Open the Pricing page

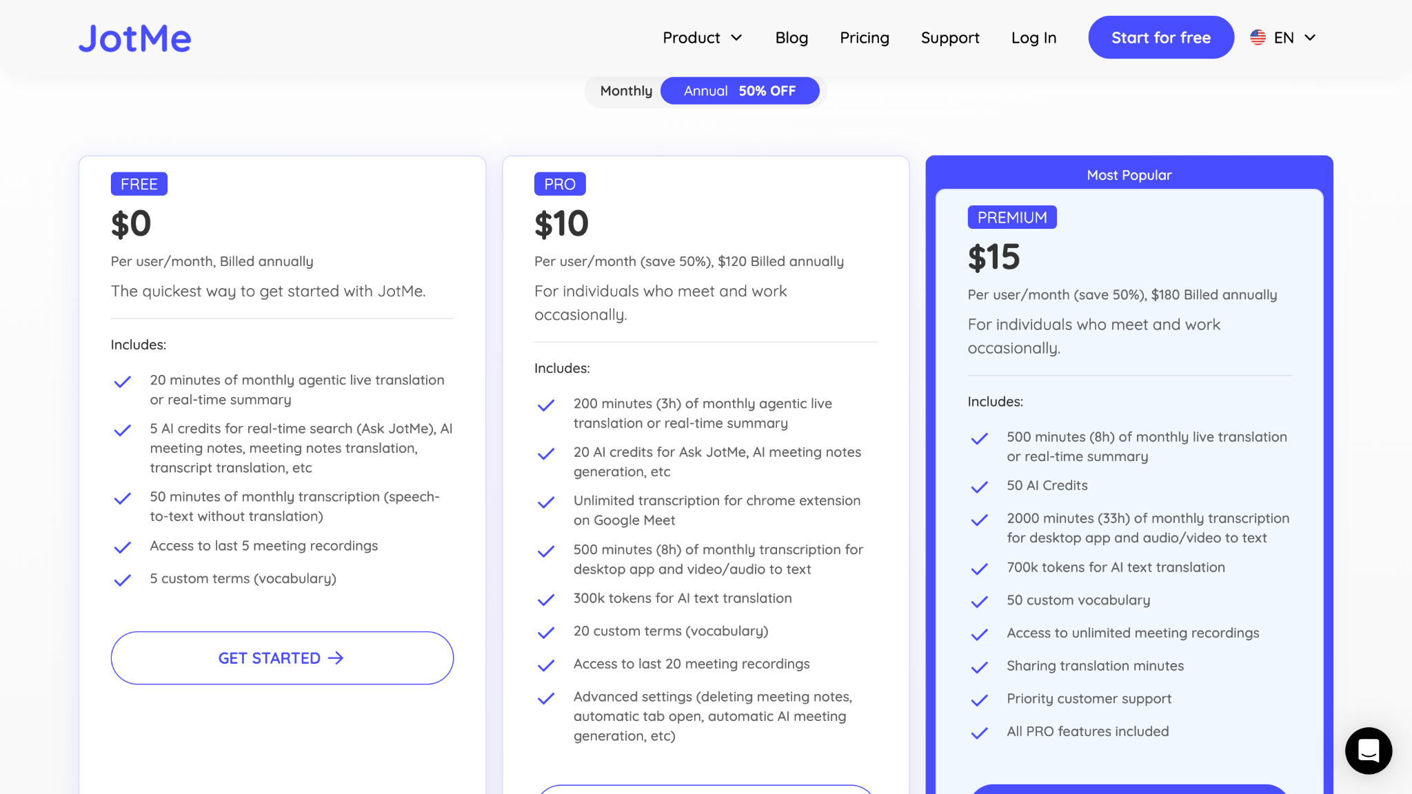point(865,38)
